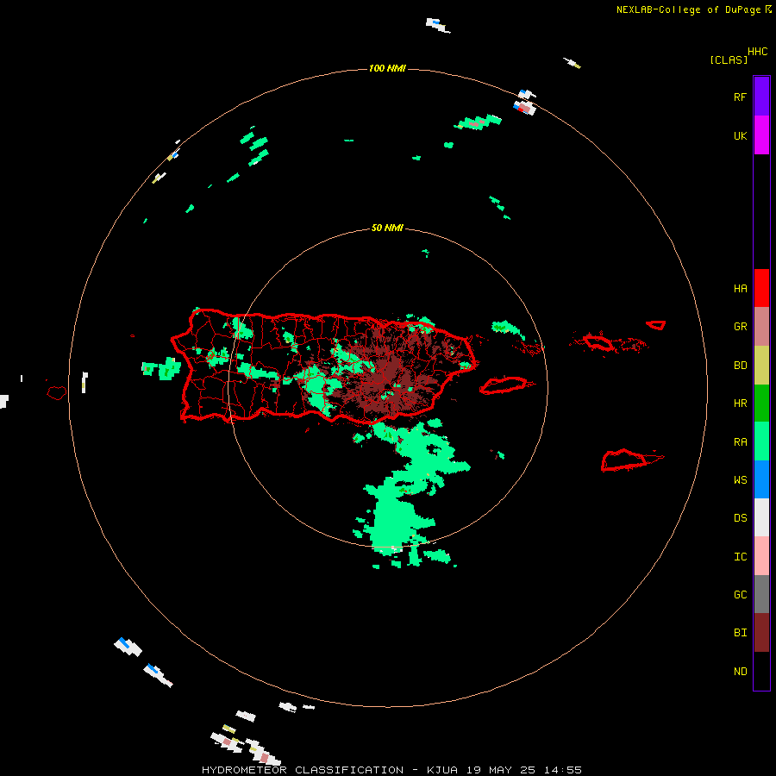Click the St. Croix island outline
Viewport: 776px width, 776px height.
pyautogui.click(x=623, y=460)
